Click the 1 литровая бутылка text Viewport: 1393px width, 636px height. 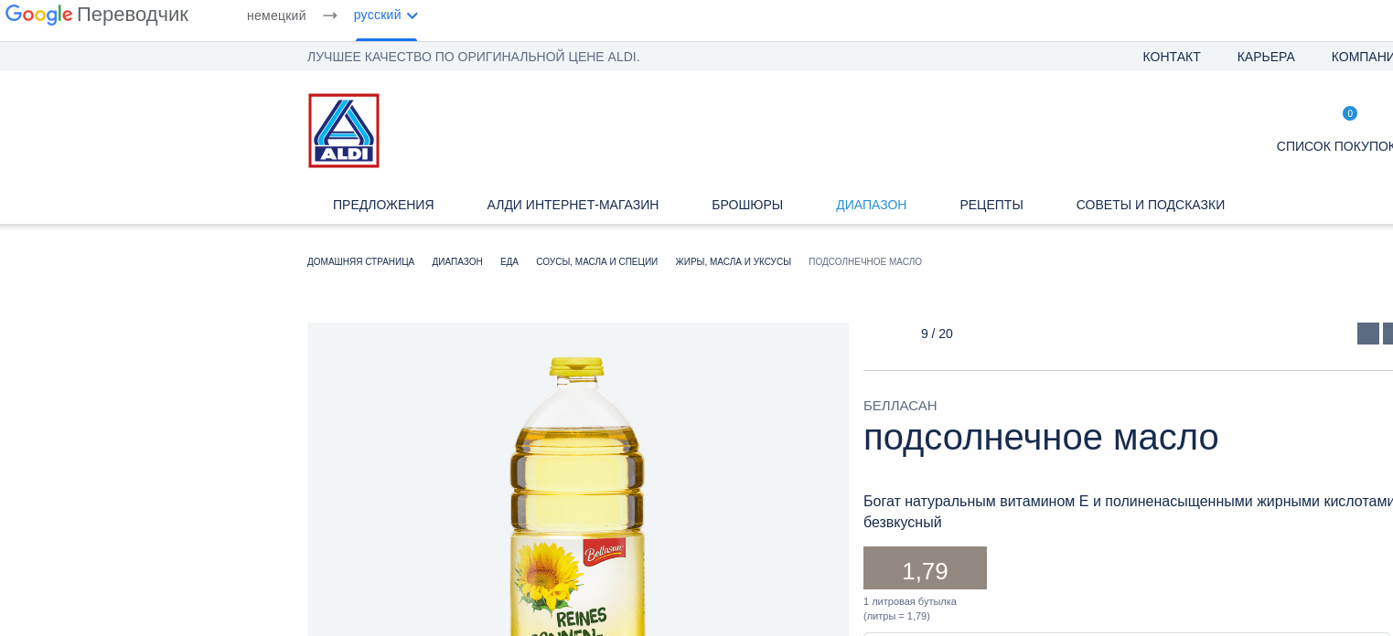(x=910, y=601)
